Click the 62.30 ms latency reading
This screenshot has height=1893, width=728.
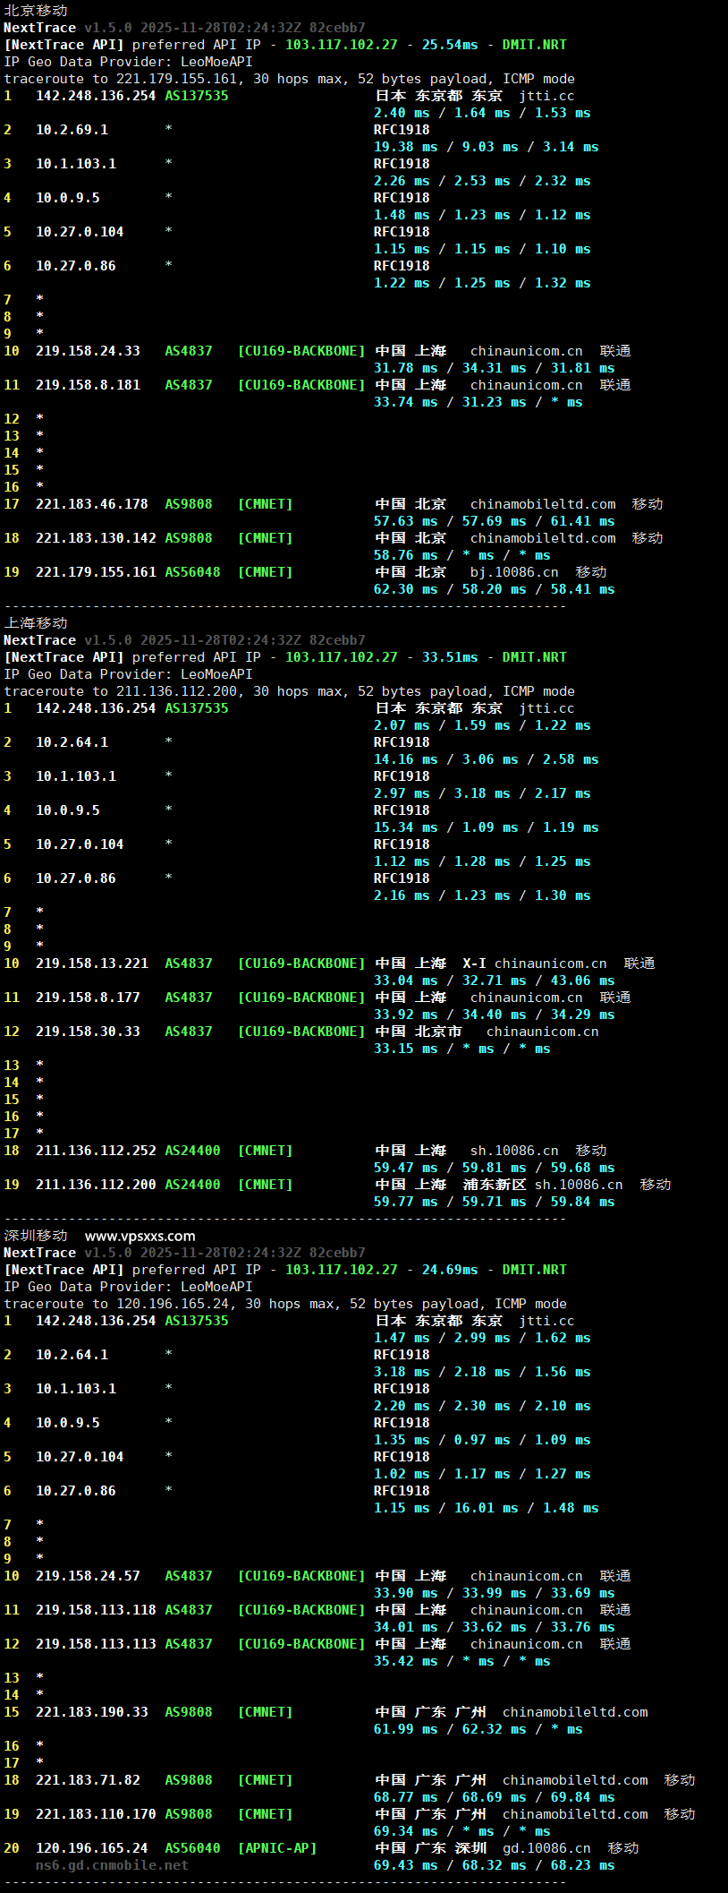406,589
